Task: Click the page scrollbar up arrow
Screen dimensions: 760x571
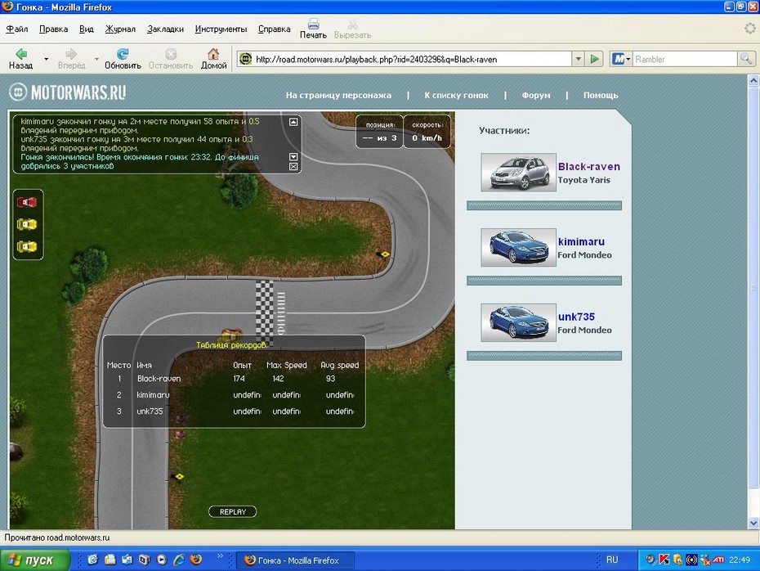Action: click(x=753, y=80)
